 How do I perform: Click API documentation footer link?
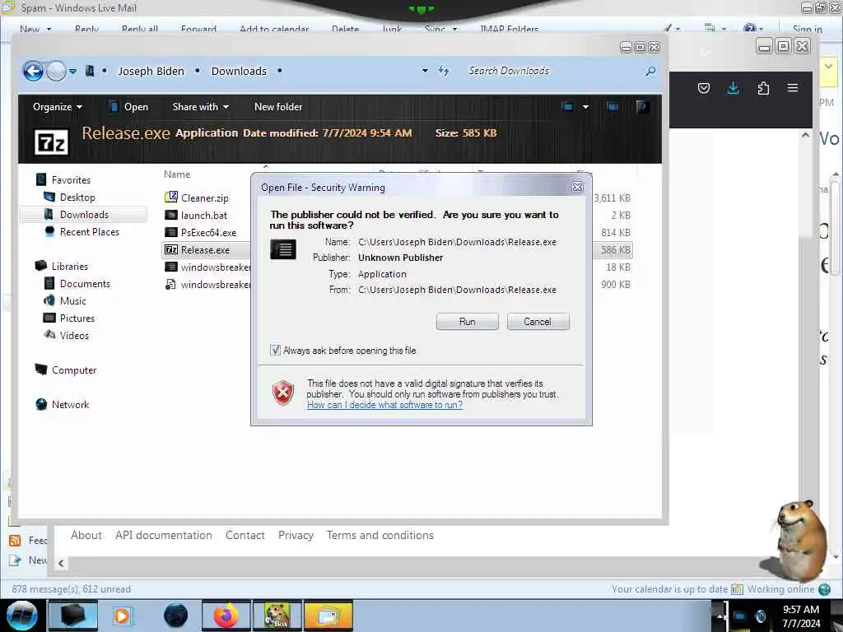pyautogui.click(x=164, y=535)
